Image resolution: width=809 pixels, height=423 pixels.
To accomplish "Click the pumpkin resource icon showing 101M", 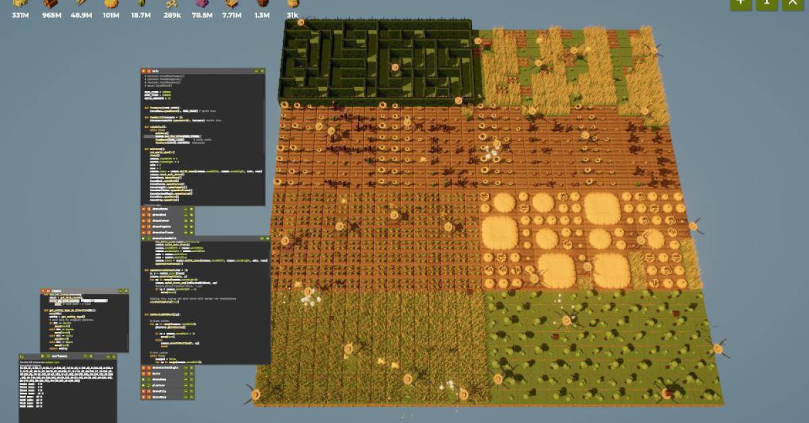I will [111, 3].
